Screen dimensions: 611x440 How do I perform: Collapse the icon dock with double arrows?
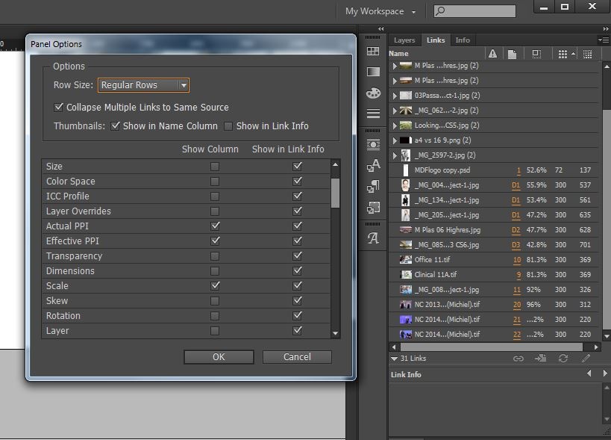click(380, 29)
